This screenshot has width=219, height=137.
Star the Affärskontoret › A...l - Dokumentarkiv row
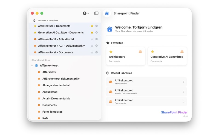92,46
